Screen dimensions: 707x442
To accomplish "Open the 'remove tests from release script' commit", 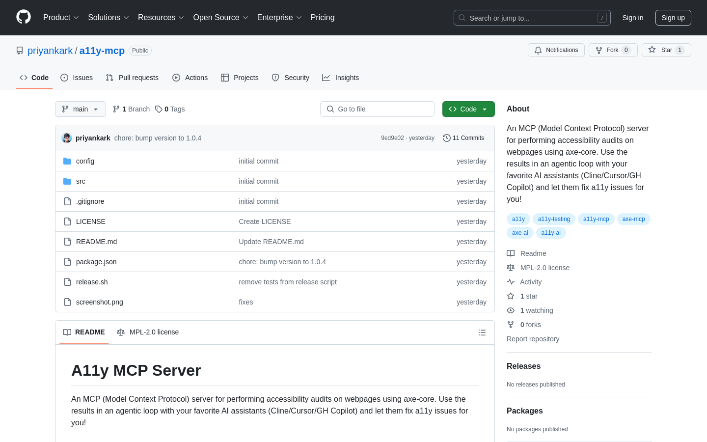I will (288, 282).
